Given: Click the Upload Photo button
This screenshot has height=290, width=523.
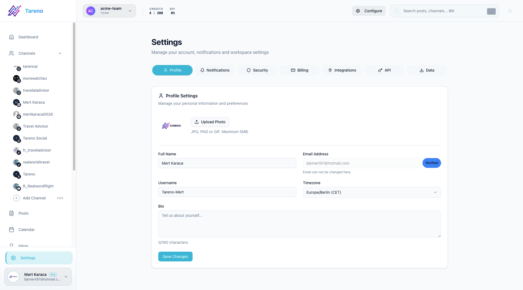Looking at the screenshot, I should point(210,122).
